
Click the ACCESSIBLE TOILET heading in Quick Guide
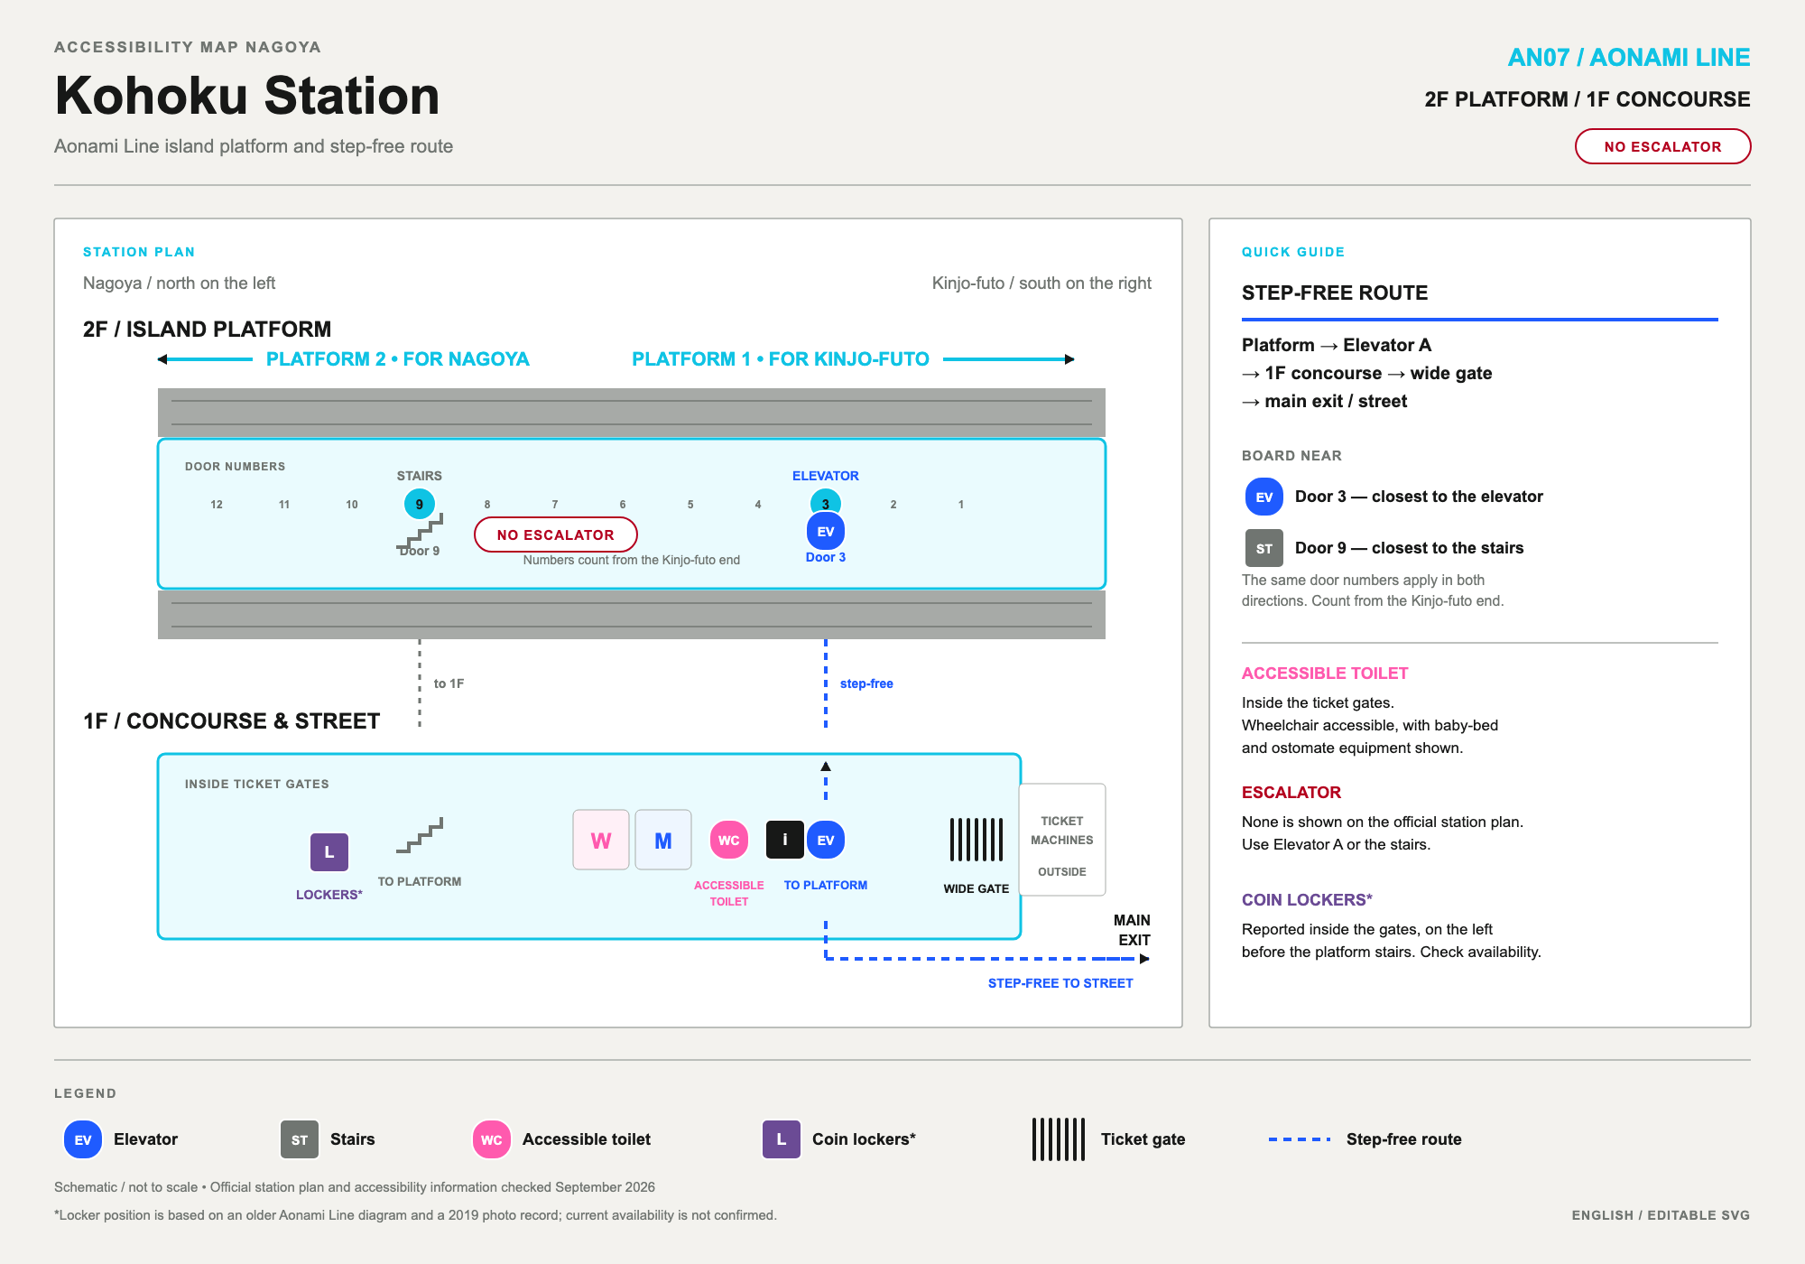1325,674
